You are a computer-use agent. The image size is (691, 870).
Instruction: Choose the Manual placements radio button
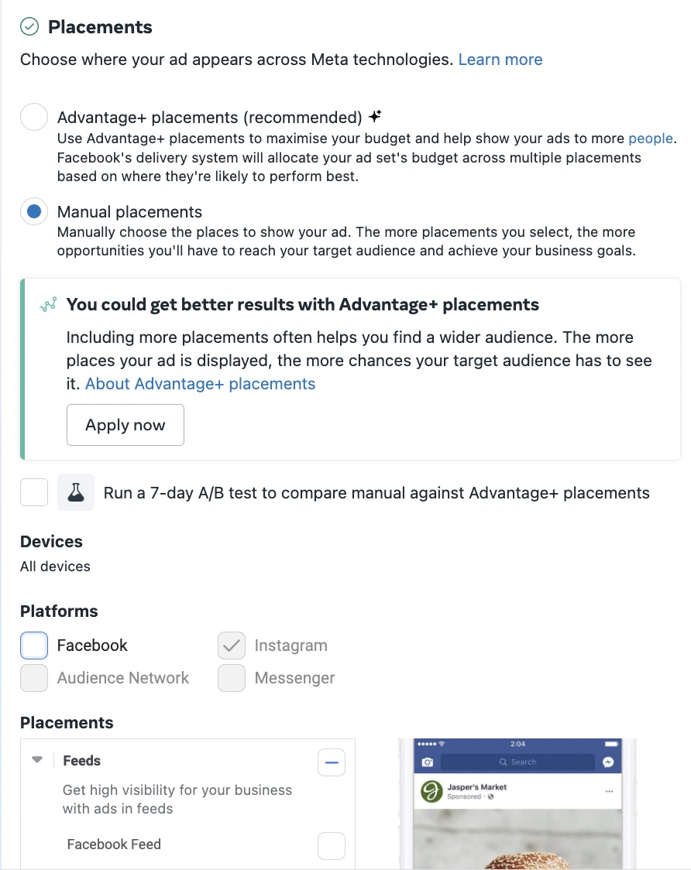click(34, 211)
